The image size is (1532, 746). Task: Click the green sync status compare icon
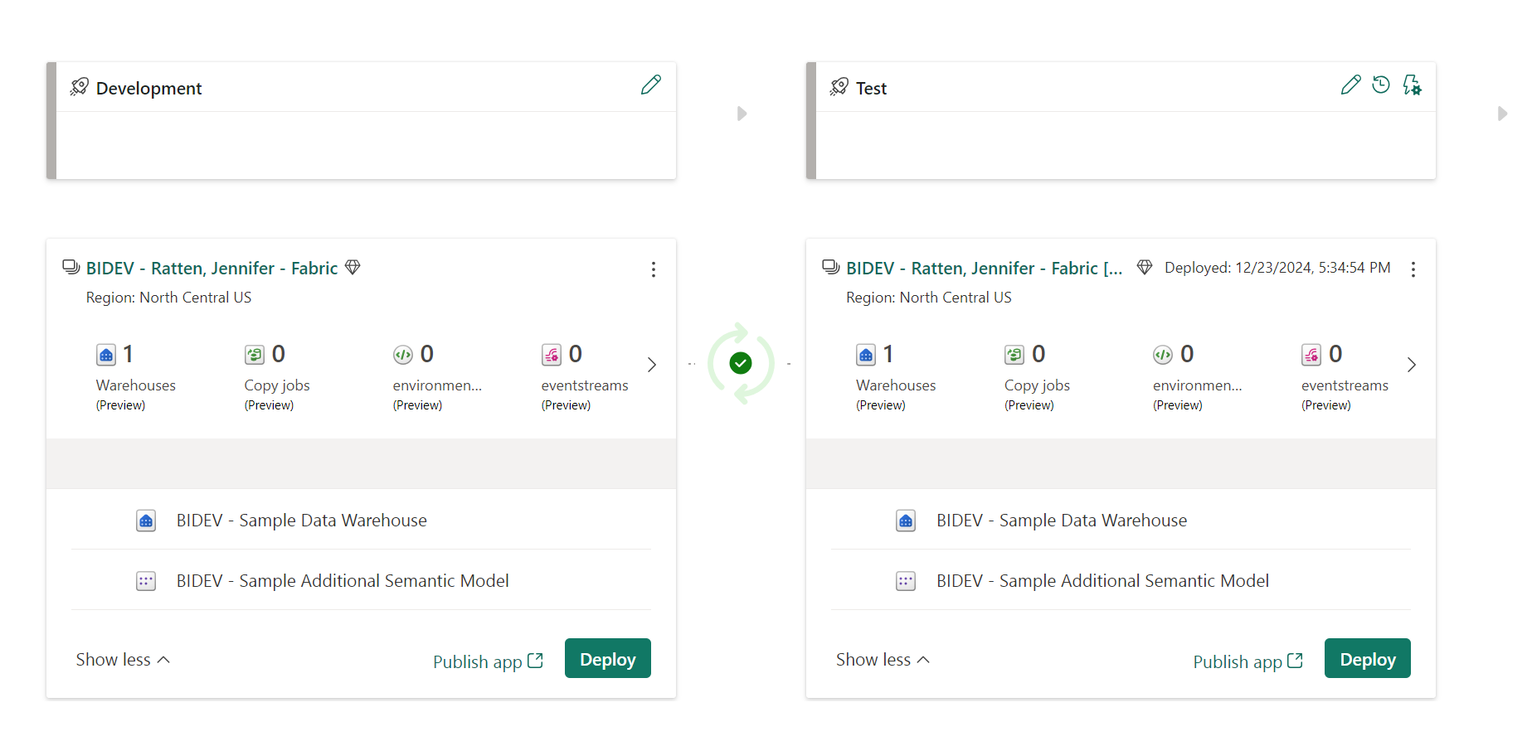click(741, 363)
